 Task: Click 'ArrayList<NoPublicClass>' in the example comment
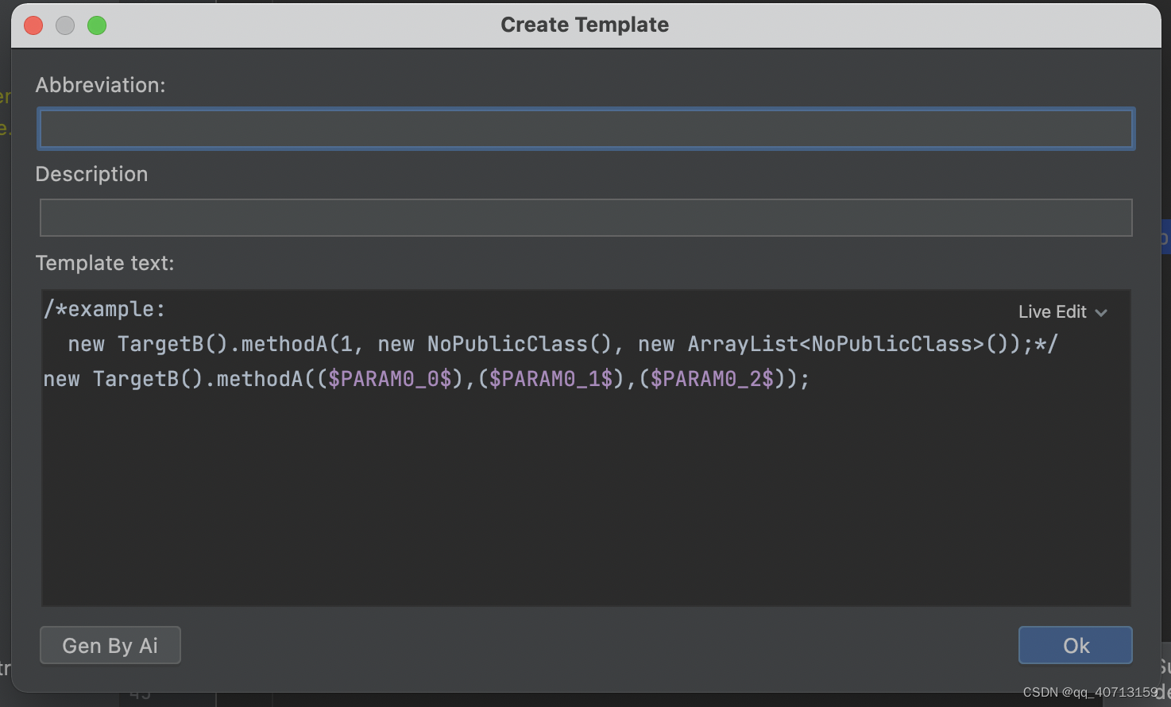click(836, 344)
